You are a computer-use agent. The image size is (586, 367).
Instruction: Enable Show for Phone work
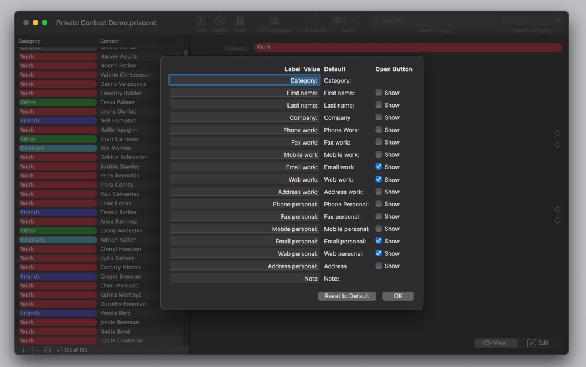(x=379, y=130)
